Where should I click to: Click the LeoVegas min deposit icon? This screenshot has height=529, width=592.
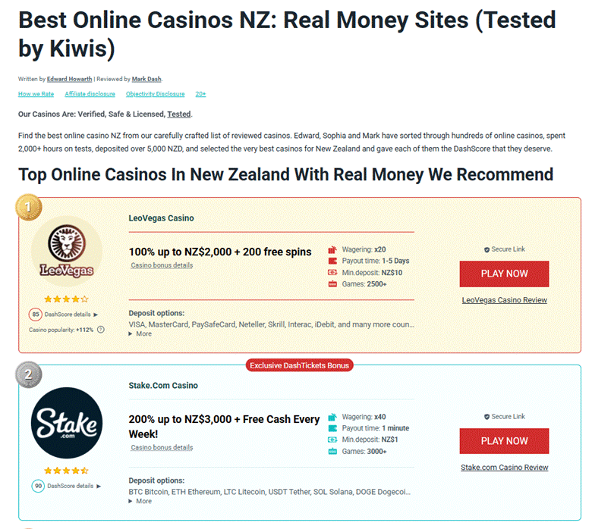332,272
